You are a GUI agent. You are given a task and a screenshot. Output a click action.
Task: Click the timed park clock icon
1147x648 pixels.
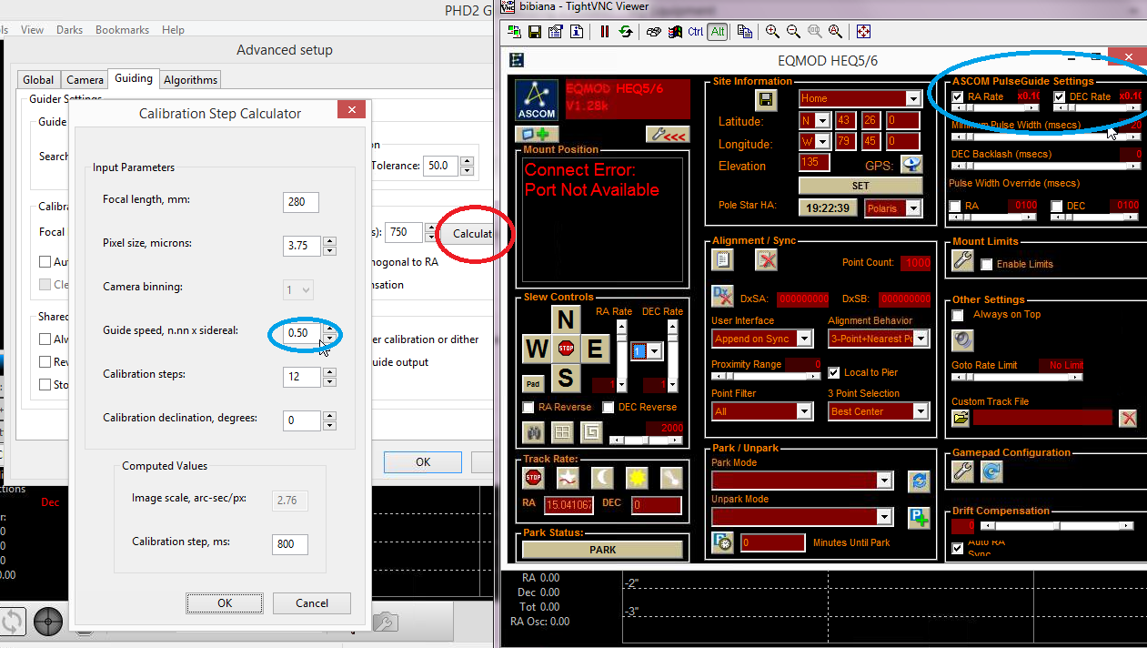(722, 542)
